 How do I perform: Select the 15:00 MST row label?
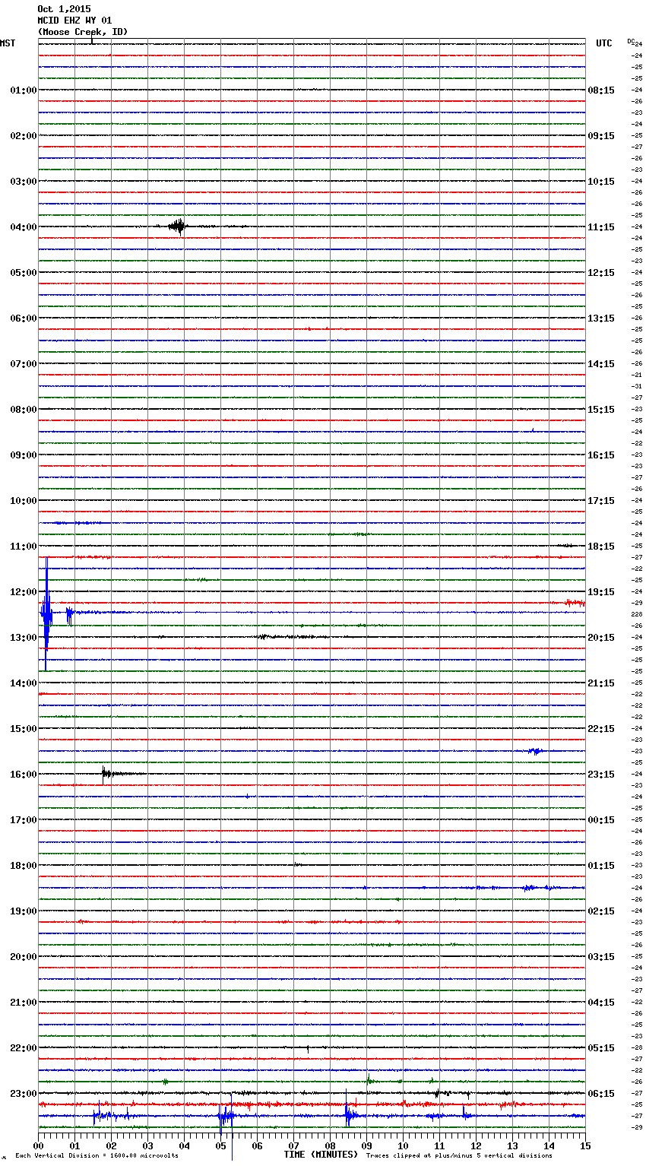(23, 729)
